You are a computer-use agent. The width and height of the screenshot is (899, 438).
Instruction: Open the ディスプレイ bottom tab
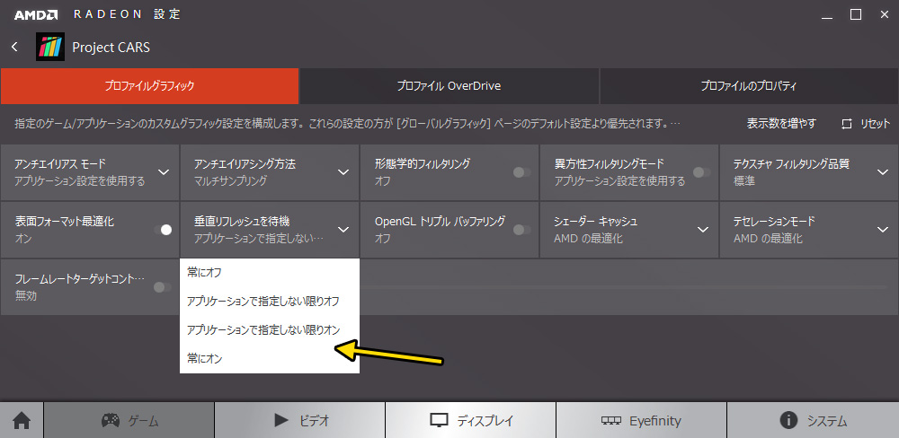click(471, 421)
